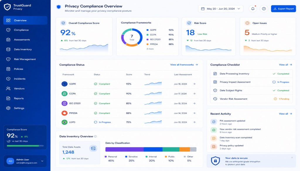
Task: Open the help question mark icon
Action: pyautogui.click(x=264, y=8)
